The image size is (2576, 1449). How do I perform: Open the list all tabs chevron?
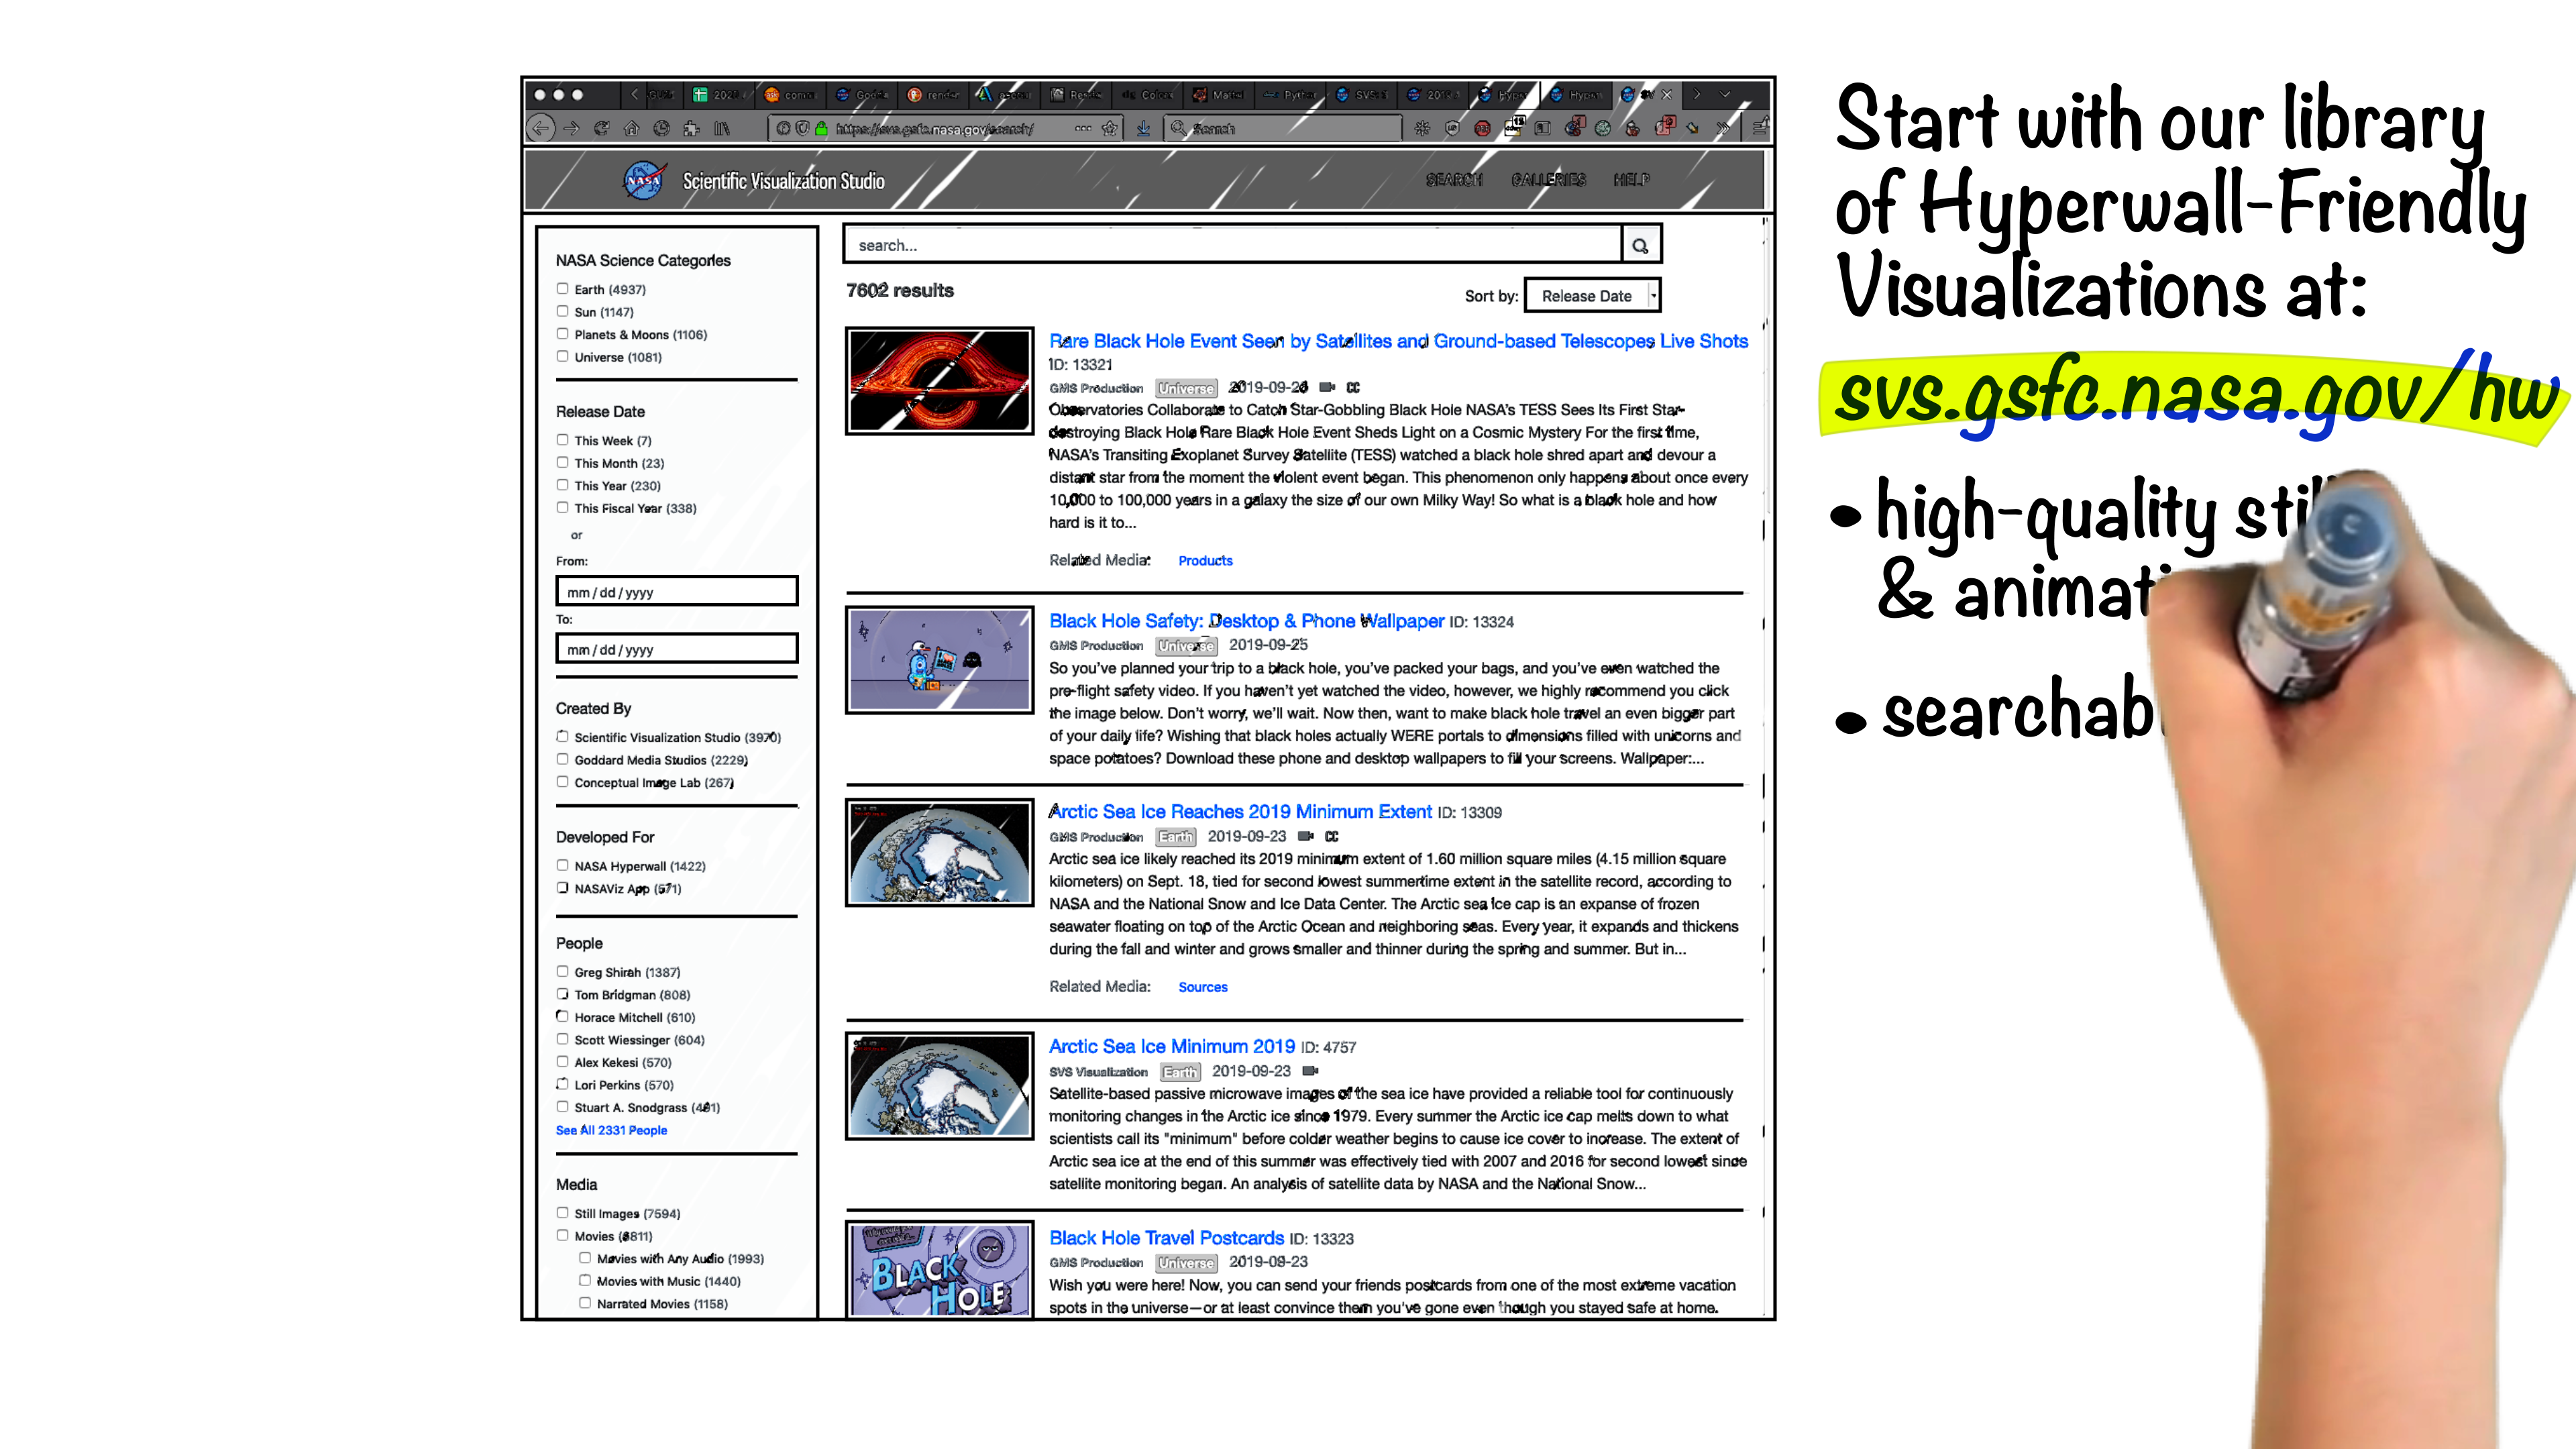point(1725,94)
